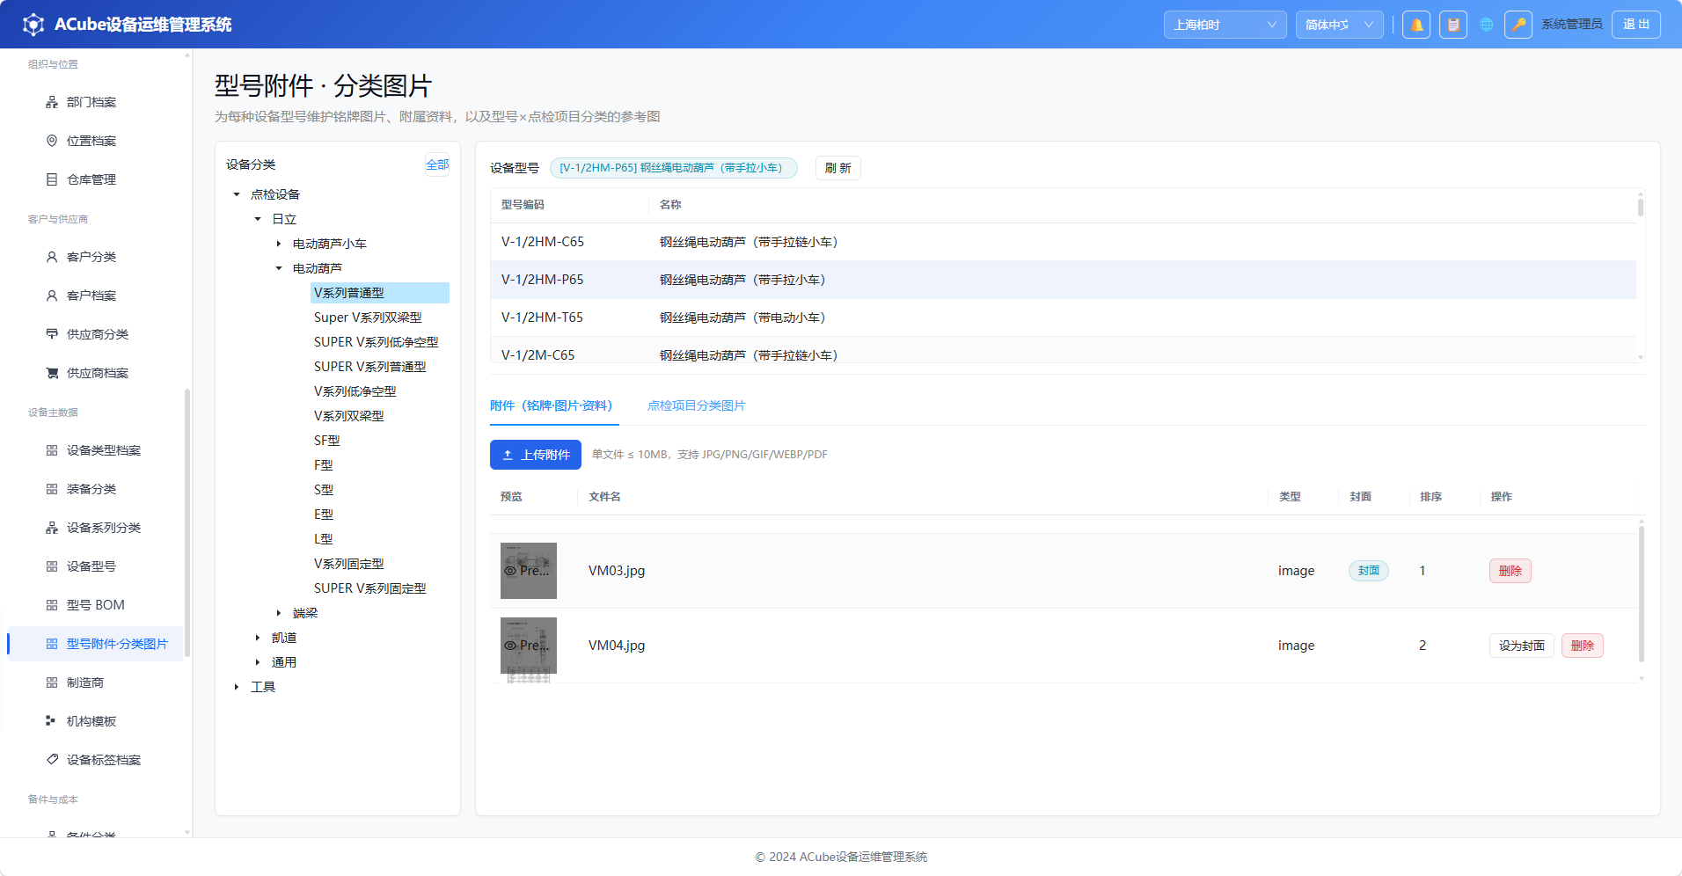
Task: Expand the 端梁 tree node
Action: [279, 613]
